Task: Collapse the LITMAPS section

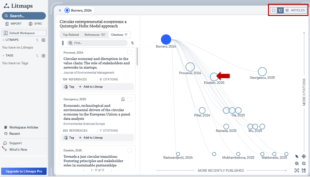Action: pyautogui.click(x=3, y=40)
